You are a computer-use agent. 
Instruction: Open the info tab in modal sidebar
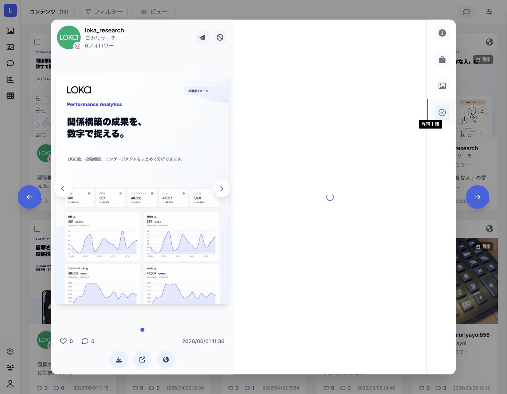pyautogui.click(x=442, y=33)
